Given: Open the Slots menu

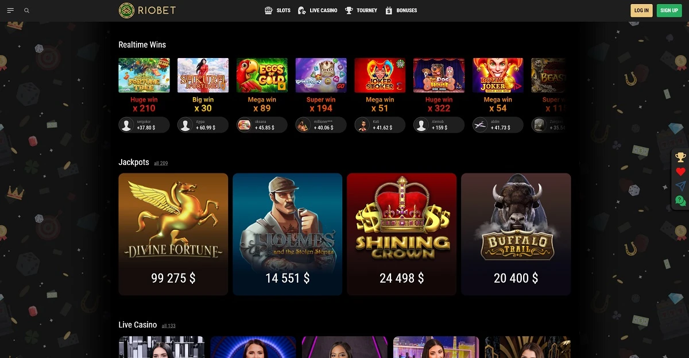Looking at the screenshot, I should [277, 10].
